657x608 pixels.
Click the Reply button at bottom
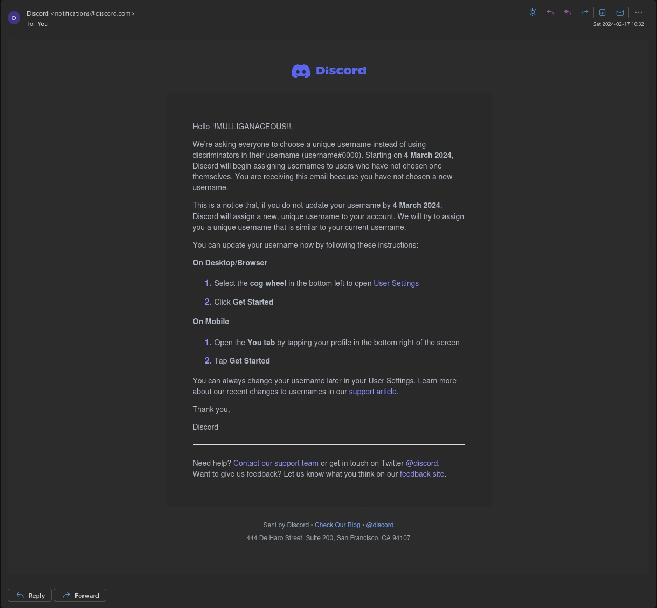pyautogui.click(x=30, y=595)
